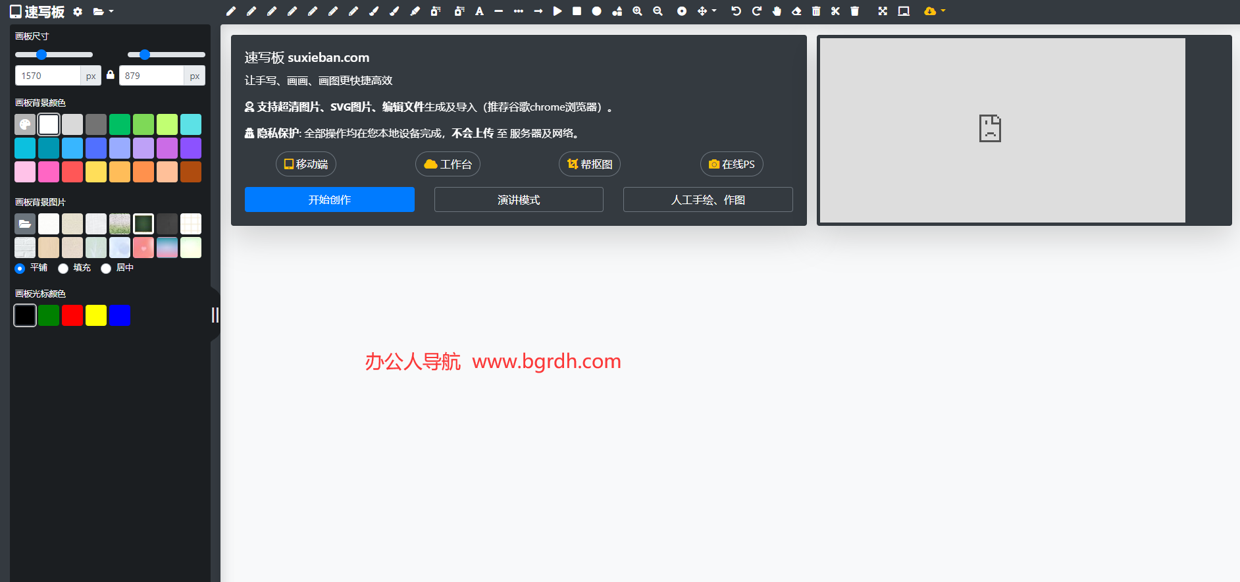Image resolution: width=1240 pixels, height=582 pixels.
Task: Click the 演讲模式 button
Action: (519, 199)
